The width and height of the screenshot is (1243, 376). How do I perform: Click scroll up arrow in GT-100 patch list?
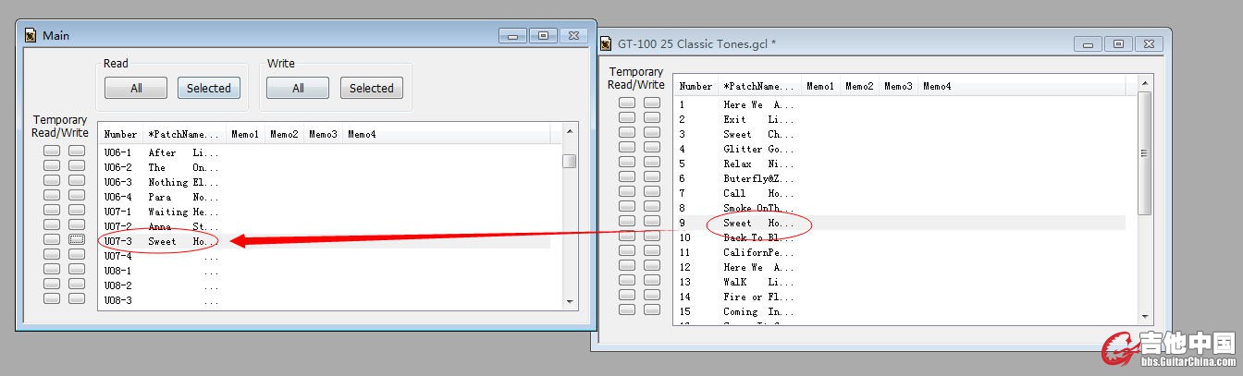pos(1146,85)
